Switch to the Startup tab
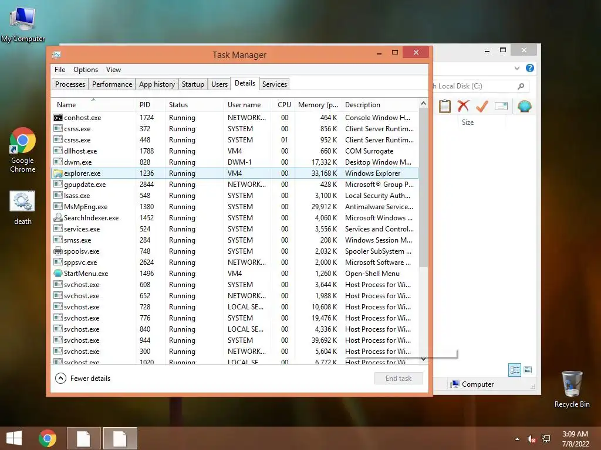601x450 pixels. click(x=193, y=84)
